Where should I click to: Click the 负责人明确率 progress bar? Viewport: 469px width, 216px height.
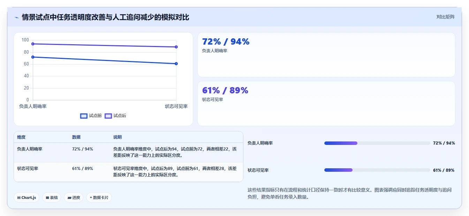pos(377,143)
